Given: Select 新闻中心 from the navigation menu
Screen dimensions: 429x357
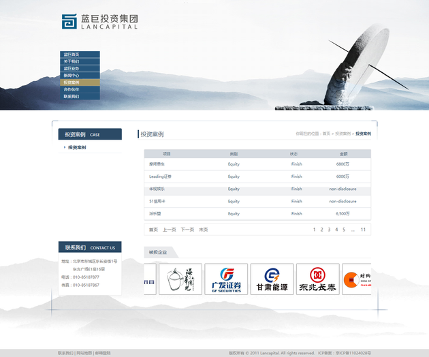Looking at the screenshot, I should [x=71, y=75].
